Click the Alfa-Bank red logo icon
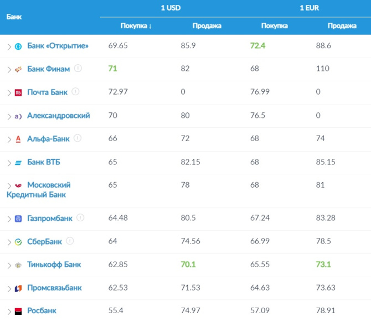Screen dimensions: 371x322 [x=18, y=139]
